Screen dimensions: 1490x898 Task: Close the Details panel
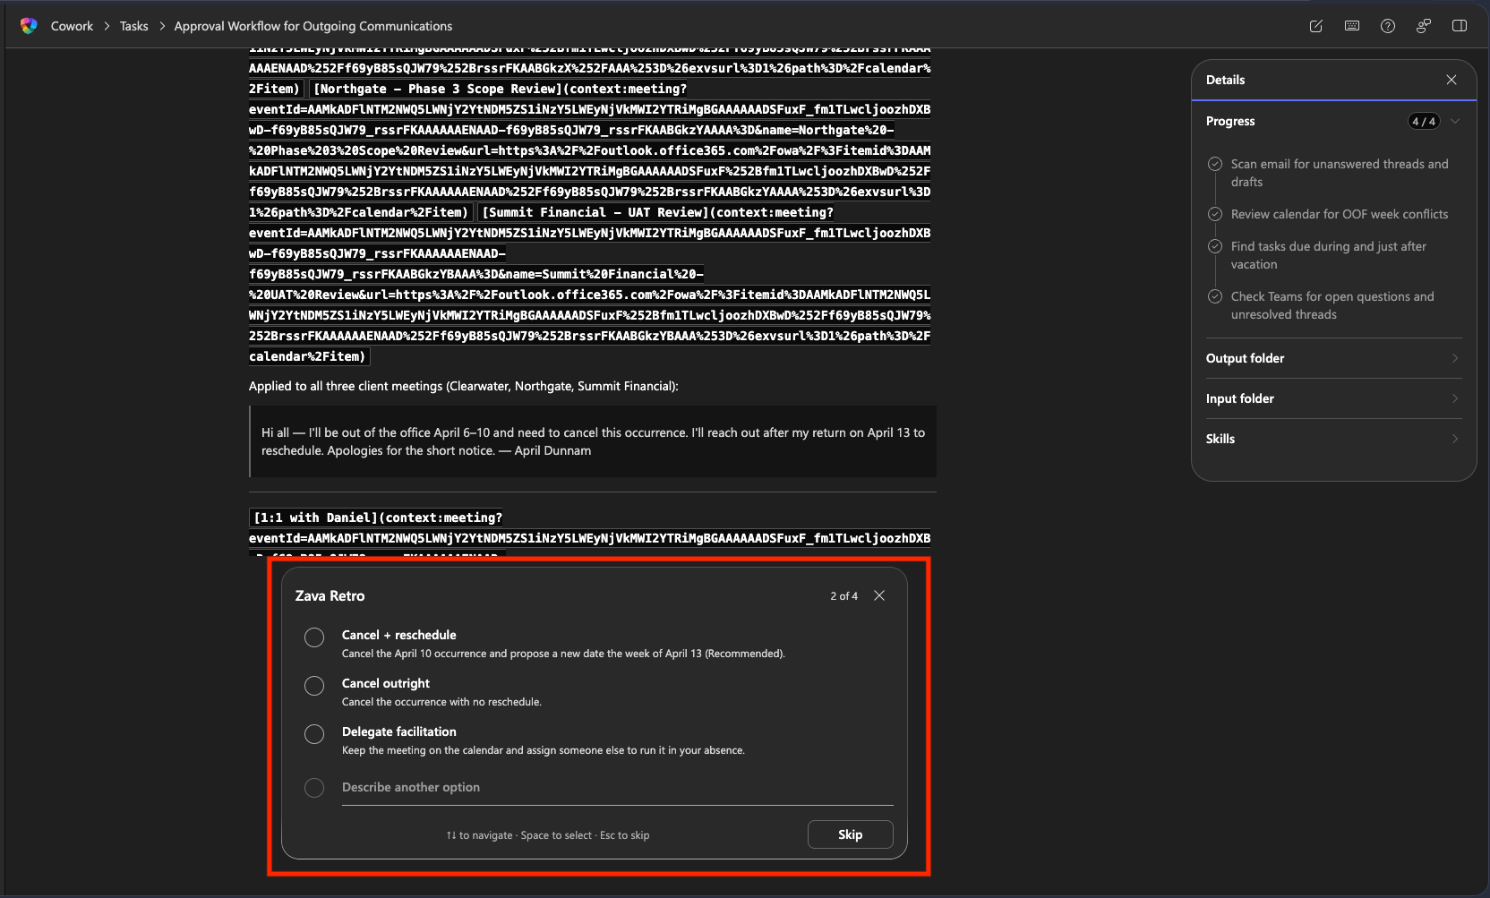click(1451, 80)
